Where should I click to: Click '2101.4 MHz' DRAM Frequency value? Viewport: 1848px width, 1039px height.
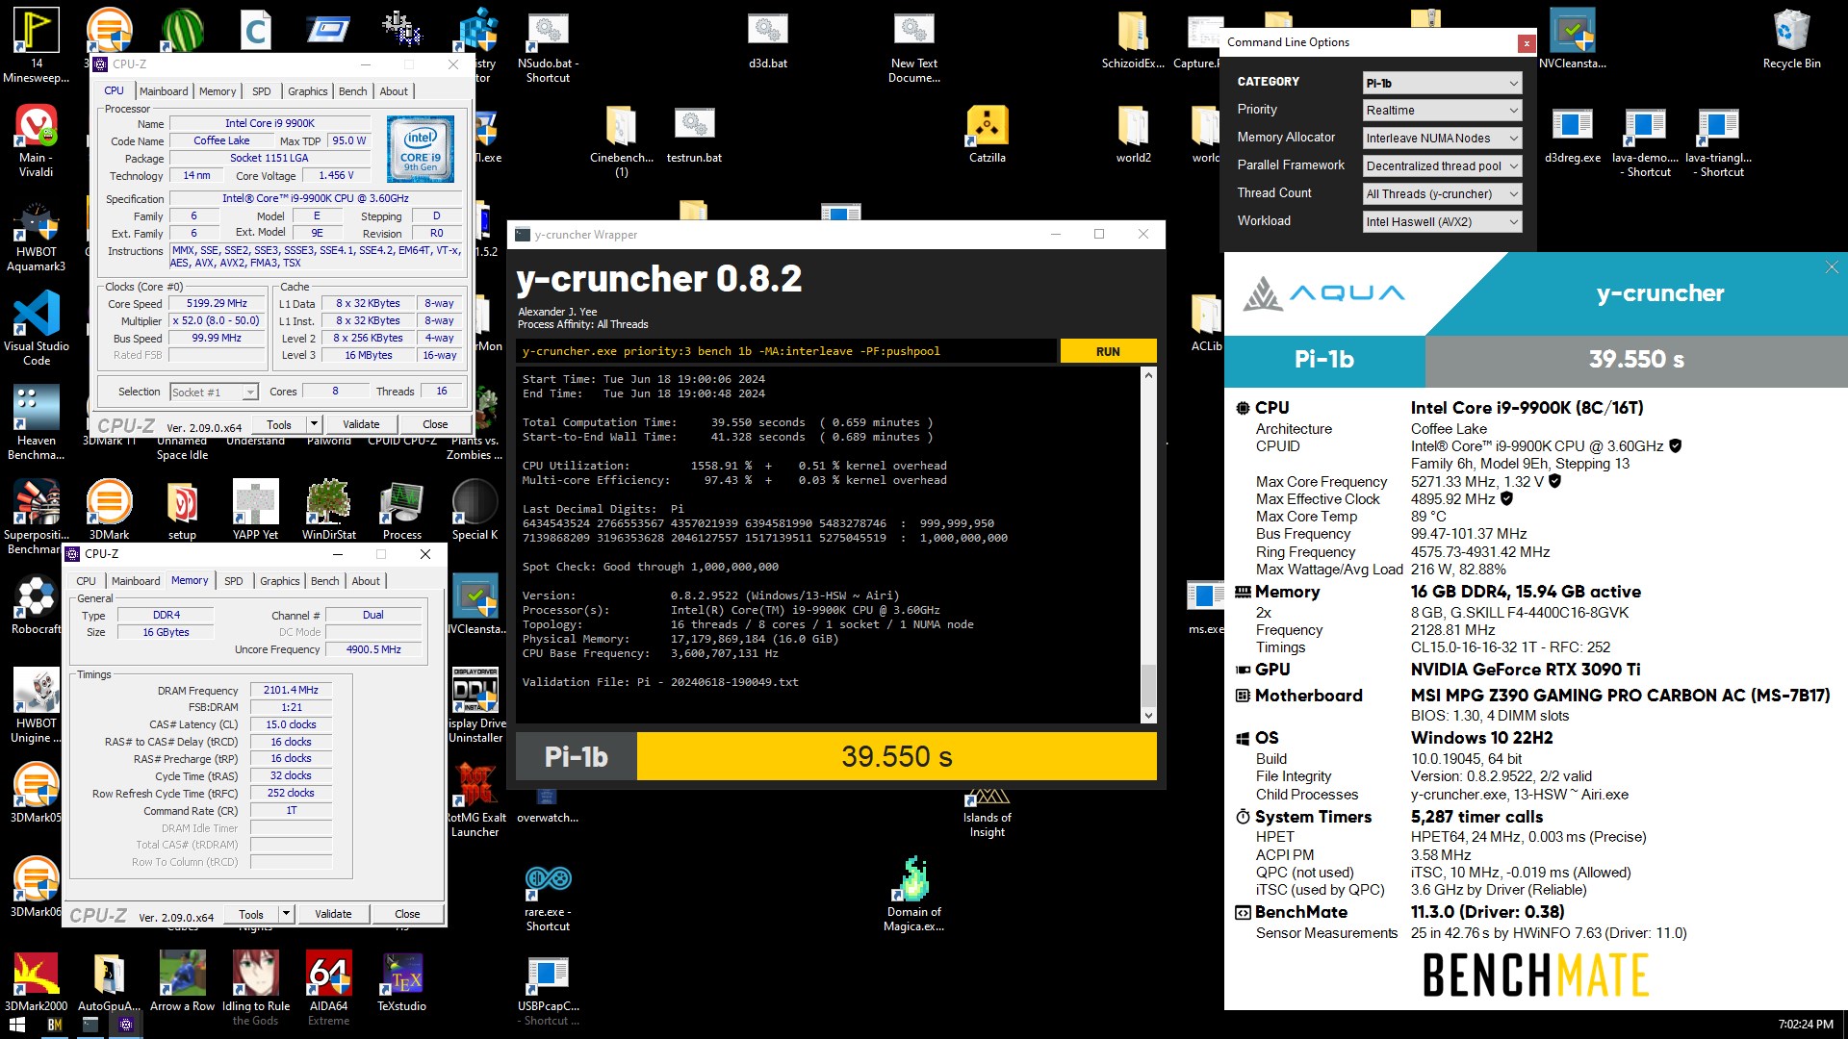[x=291, y=690]
